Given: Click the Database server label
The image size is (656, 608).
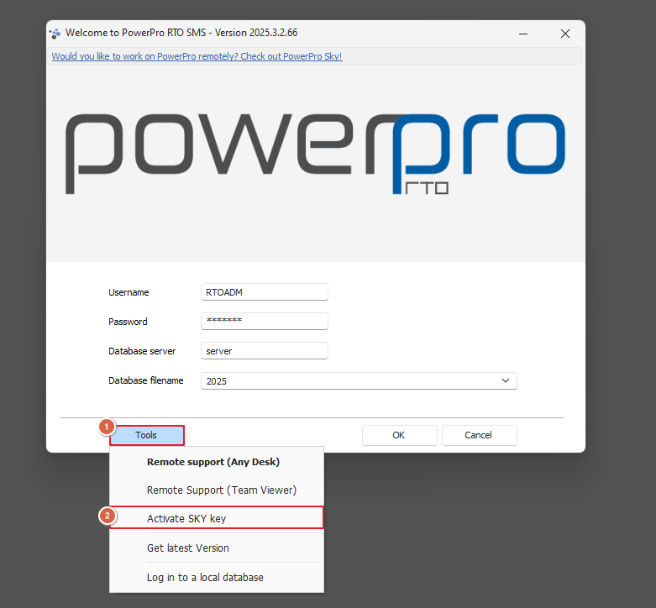Looking at the screenshot, I should click(142, 351).
